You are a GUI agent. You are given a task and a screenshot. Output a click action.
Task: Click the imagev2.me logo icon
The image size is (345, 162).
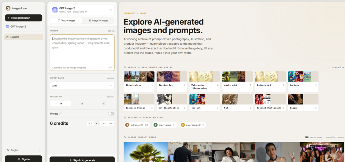point(8,8)
